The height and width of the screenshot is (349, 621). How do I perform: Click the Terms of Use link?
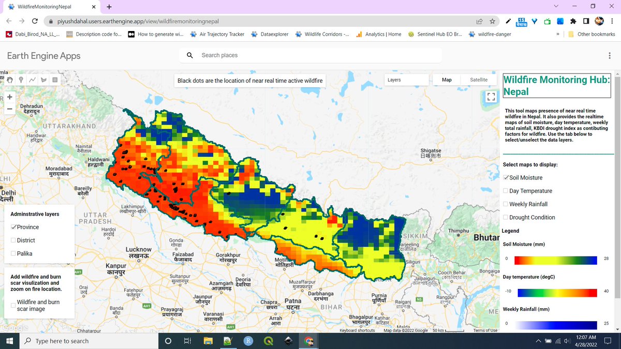485,330
